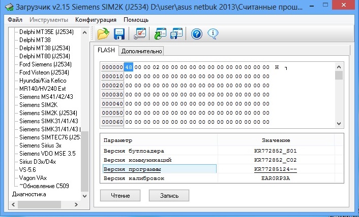Select ~Обновление C509 tree item
The height and width of the screenshot is (217, 359).
coord(44,186)
